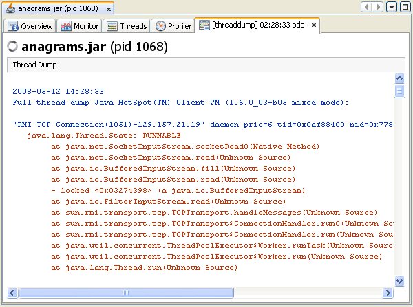Screen dimensions: 413x307
Task: Open the Profiler tab
Action: click(173, 26)
